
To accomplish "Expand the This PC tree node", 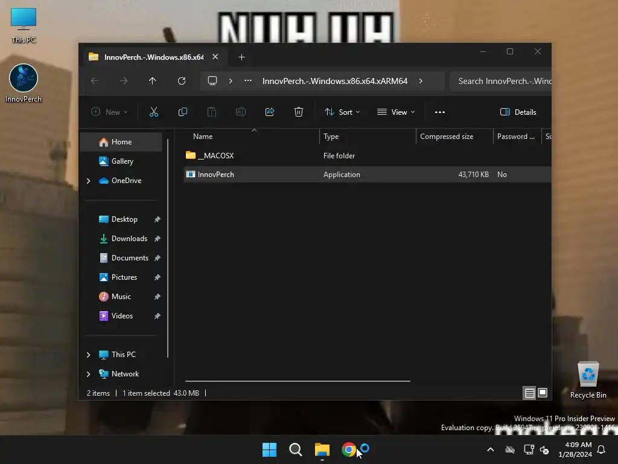I will click(x=88, y=355).
